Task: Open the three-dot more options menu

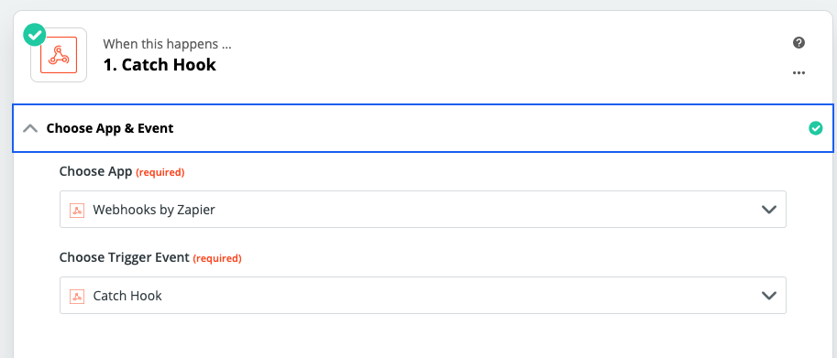Action: 798,73
